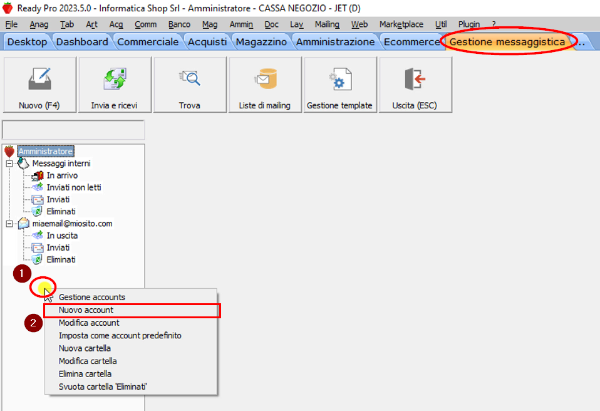
Task: Show more tabs via the '..' tab
Action: pos(582,42)
